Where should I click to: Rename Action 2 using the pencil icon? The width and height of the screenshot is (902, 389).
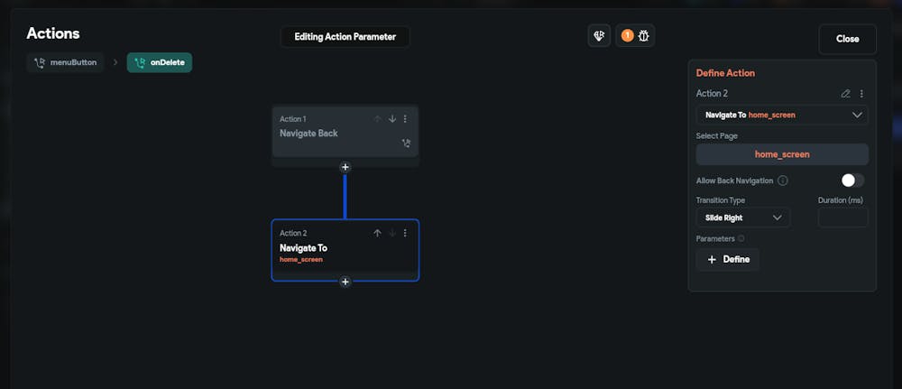point(845,94)
